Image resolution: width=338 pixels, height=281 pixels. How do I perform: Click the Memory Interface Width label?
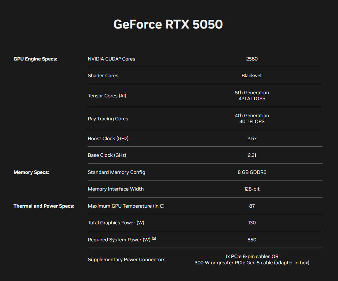(x=116, y=189)
